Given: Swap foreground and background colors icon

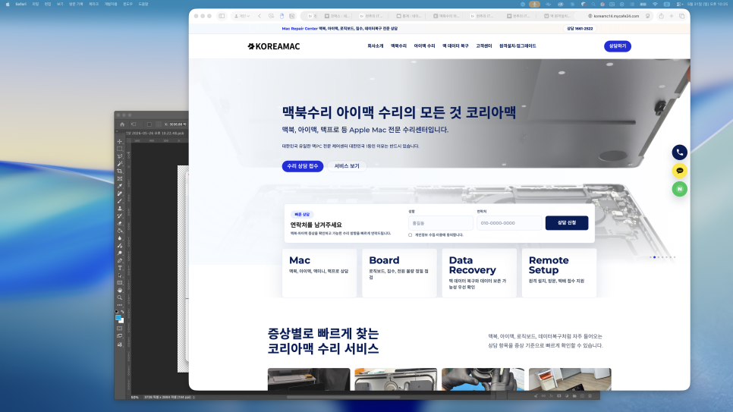Looking at the screenshot, I should click(122, 311).
